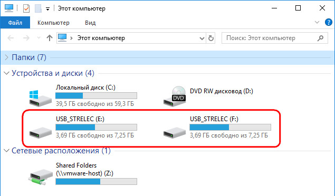335x196 pixels.
Task: Expand the ribbon with the chevron
Action: (x=317, y=22)
